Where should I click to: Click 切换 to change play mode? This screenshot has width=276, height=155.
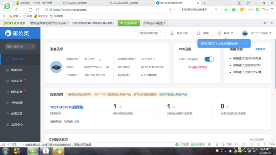click(x=76, y=122)
